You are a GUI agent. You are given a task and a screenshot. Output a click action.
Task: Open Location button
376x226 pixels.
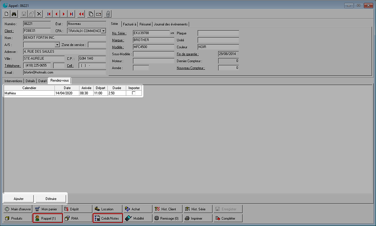pyautogui.click(x=108, y=209)
